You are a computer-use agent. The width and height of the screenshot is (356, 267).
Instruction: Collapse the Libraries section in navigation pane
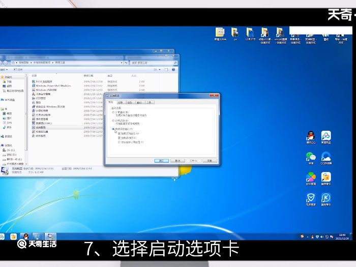[4, 109]
